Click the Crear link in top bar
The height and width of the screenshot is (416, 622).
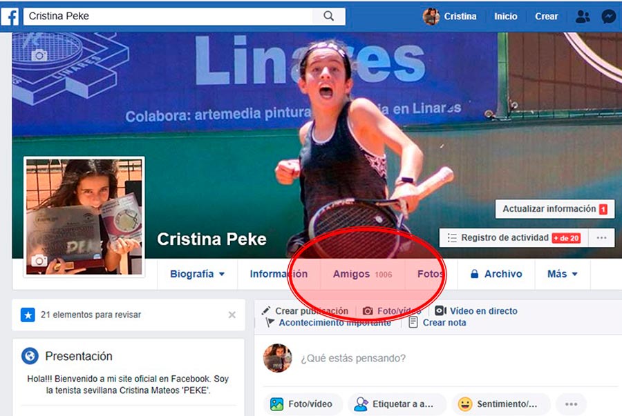click(x=546, y=17)
